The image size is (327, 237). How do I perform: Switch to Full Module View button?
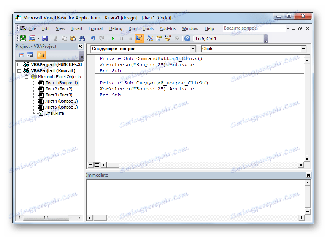click(x=97, y=165)
